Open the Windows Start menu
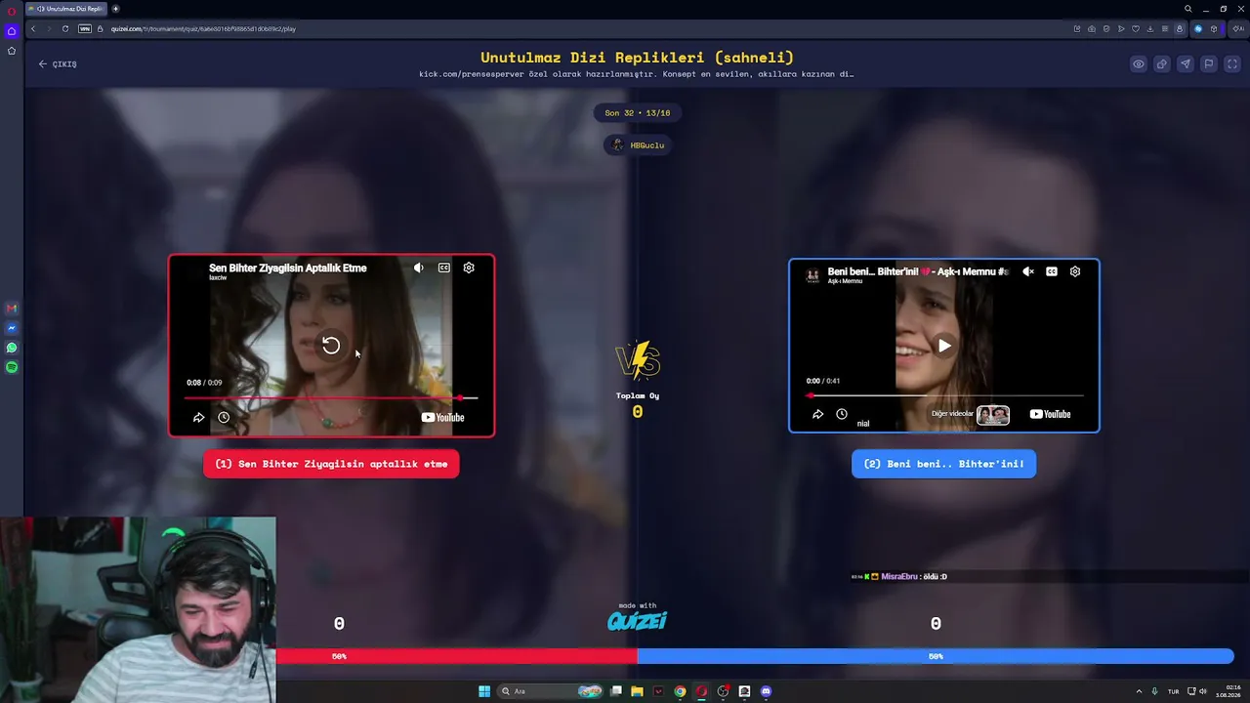 pos(484,691)
